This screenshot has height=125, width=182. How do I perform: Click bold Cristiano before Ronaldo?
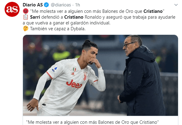coord(74,17)
